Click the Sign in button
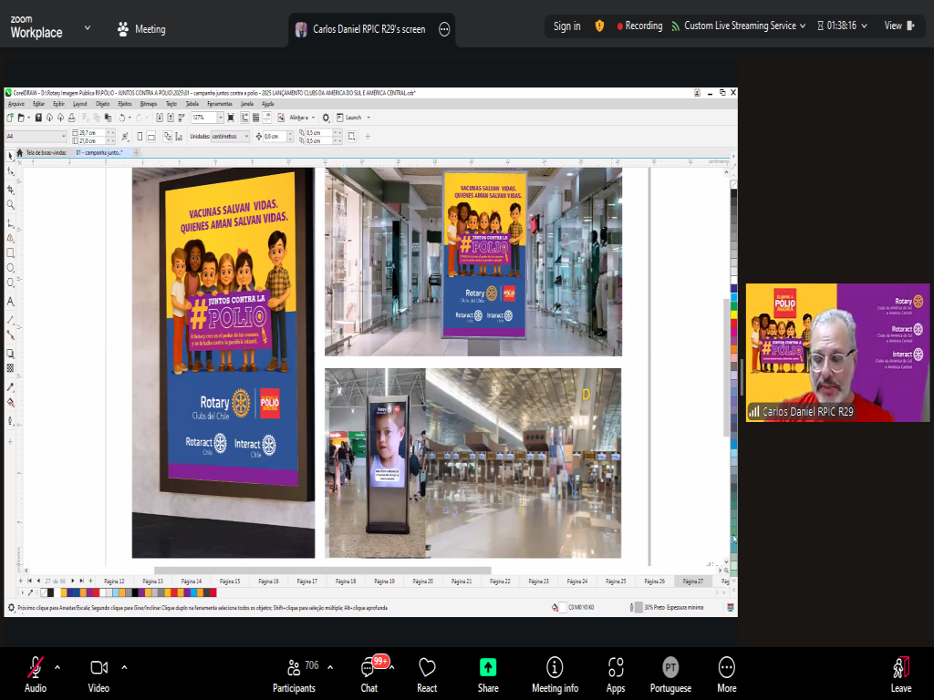The image size is (934, 700). (x=566, y=26)
